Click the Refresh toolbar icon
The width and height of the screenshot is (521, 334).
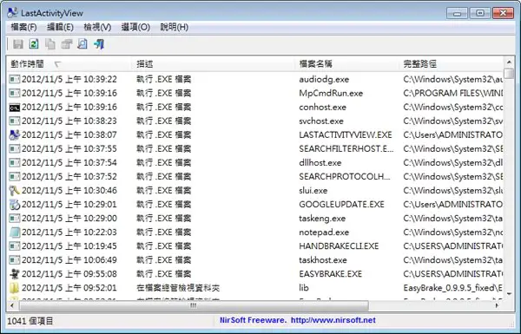pyautogui.click(x=34, y=44)
